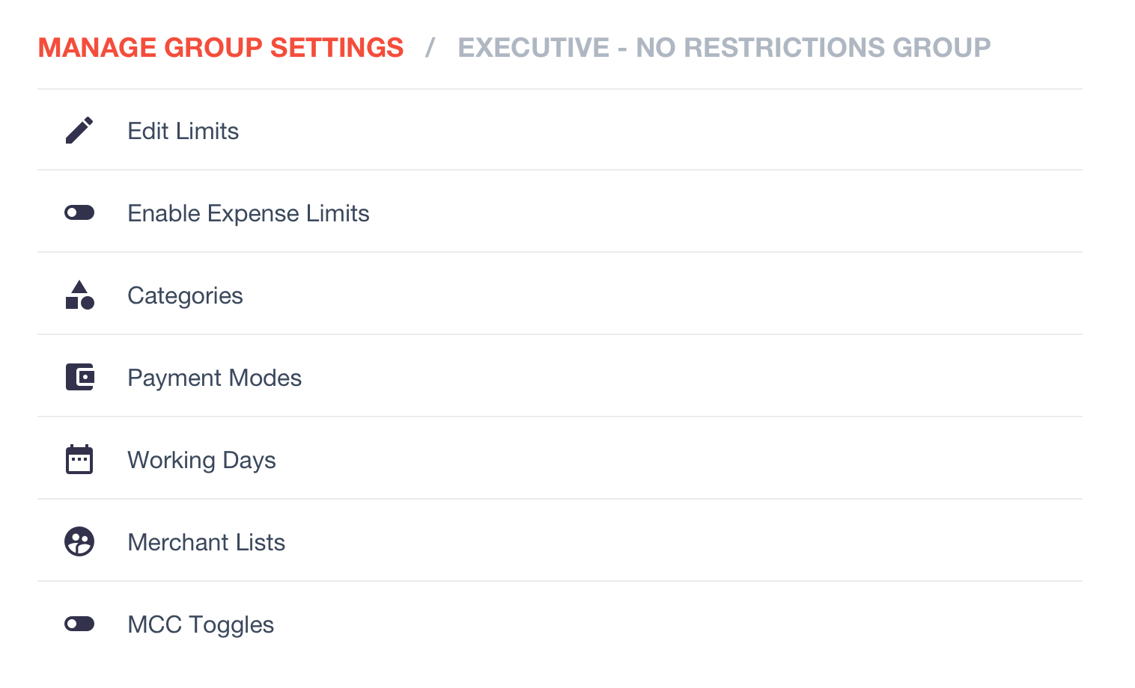Image resolution: width=1135 pixels, height=688 pixels.
Task: Select the shapes icon for Categories
Action: tap(79, 295)
